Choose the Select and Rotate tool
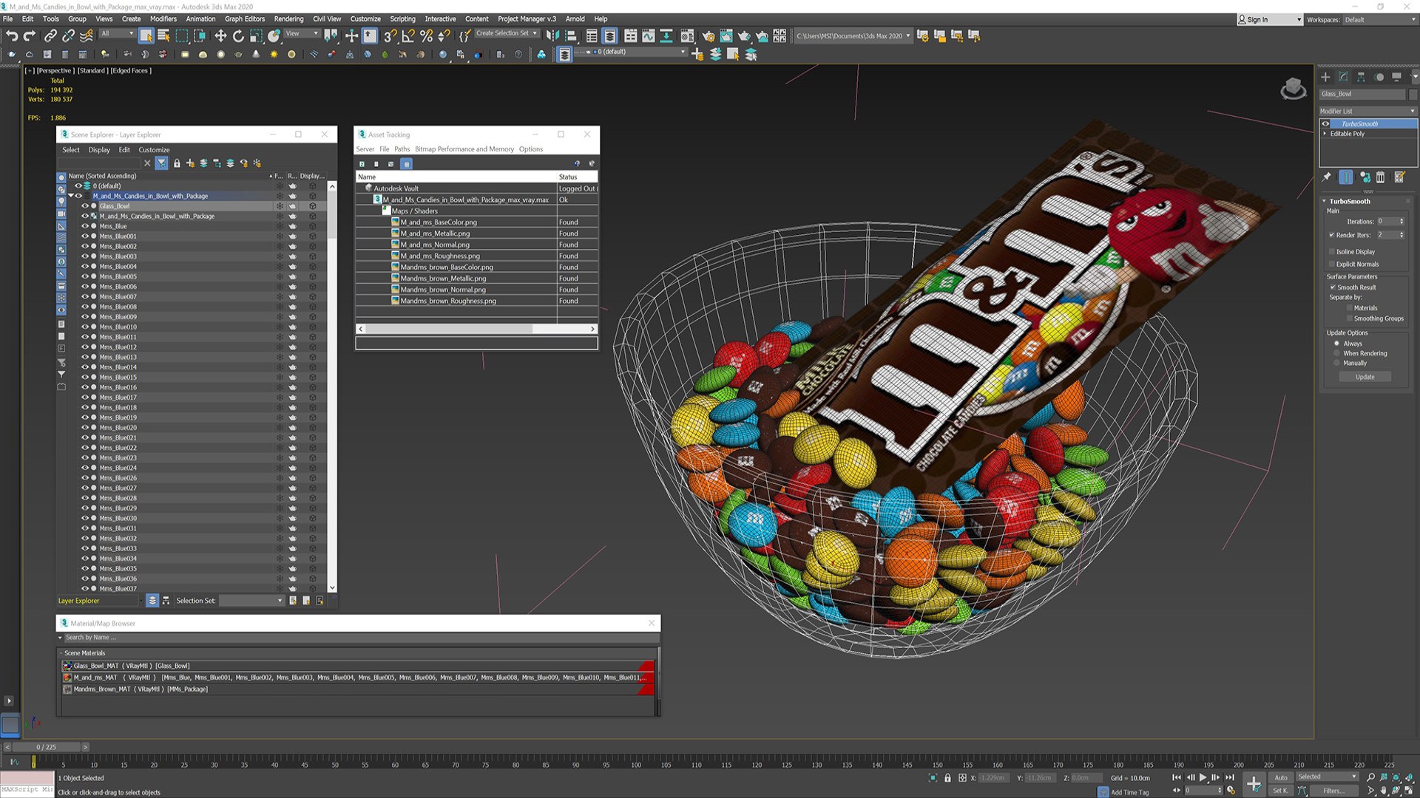The height and width of the screenshot is (798, 1420). pos(238,35)
